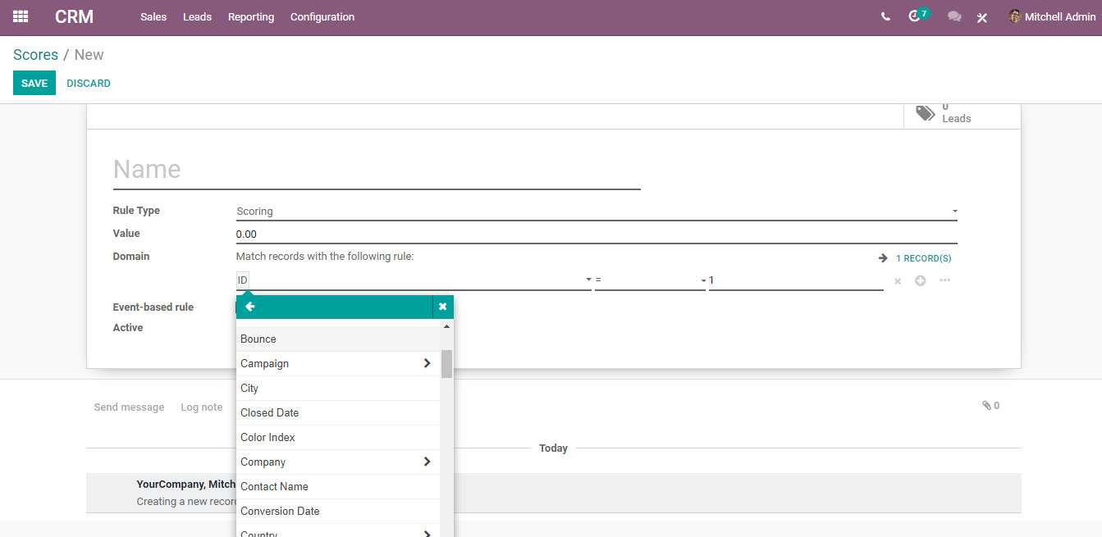
Task: Open the Sales menu
Action: (x=153, y=16)
